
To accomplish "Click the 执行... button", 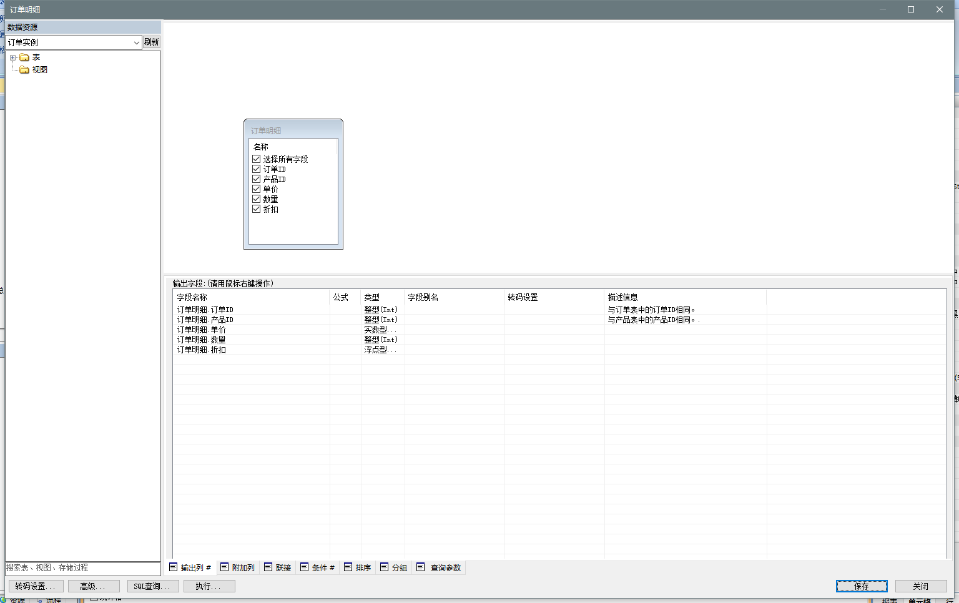I will pyautogui.click(x=209, y=586).
